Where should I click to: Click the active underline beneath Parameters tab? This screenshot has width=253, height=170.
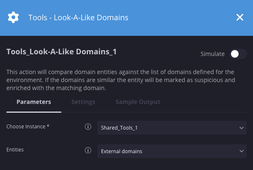pyautogui.click(x=34, y=112)
